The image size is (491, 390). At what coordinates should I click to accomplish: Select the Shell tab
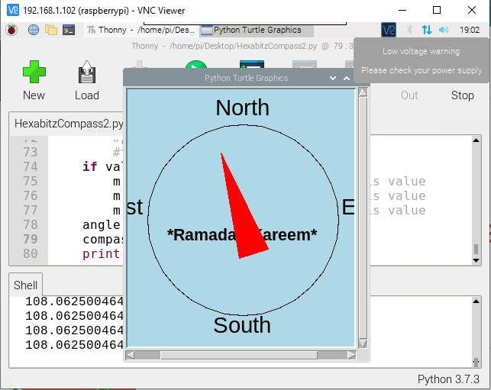click(x=25, y=285)
